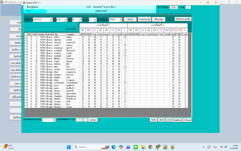
Task: Open File Explorer from the taskbar
Action: pyautogui.click(x=143, y=147)
